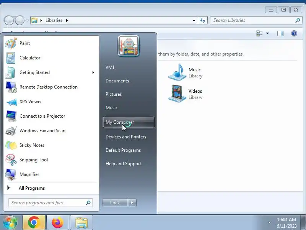
Task: Click the Explorer forward arrow button
Action: click(20, 20)
